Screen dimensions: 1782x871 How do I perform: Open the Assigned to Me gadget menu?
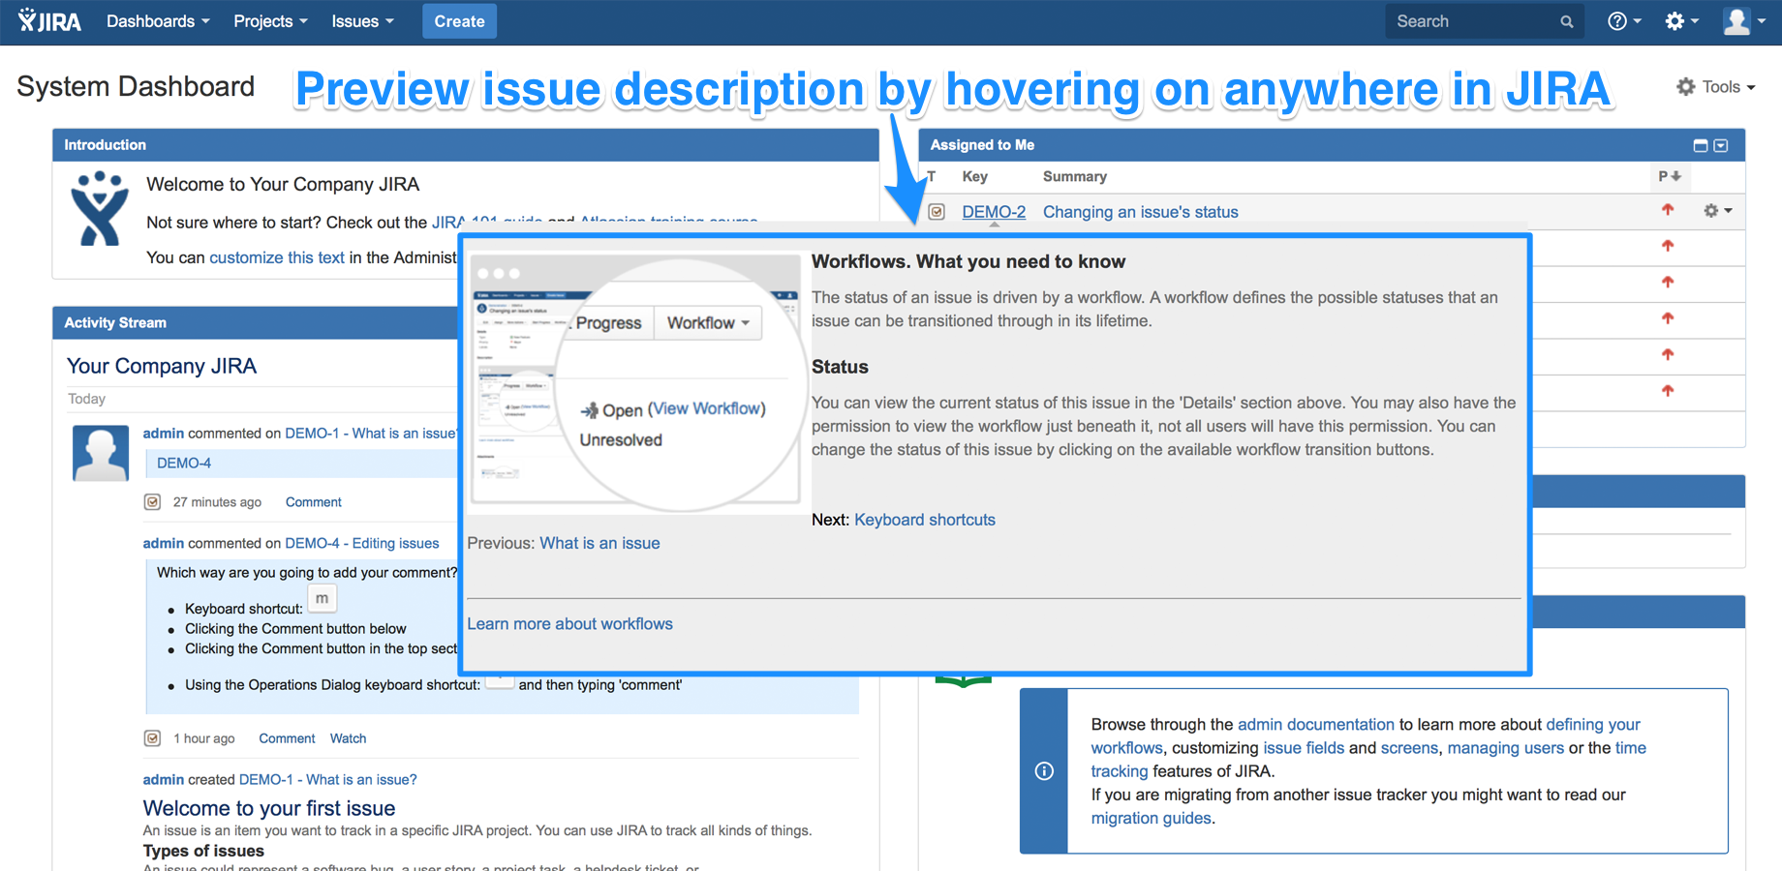coord(1721,145)
